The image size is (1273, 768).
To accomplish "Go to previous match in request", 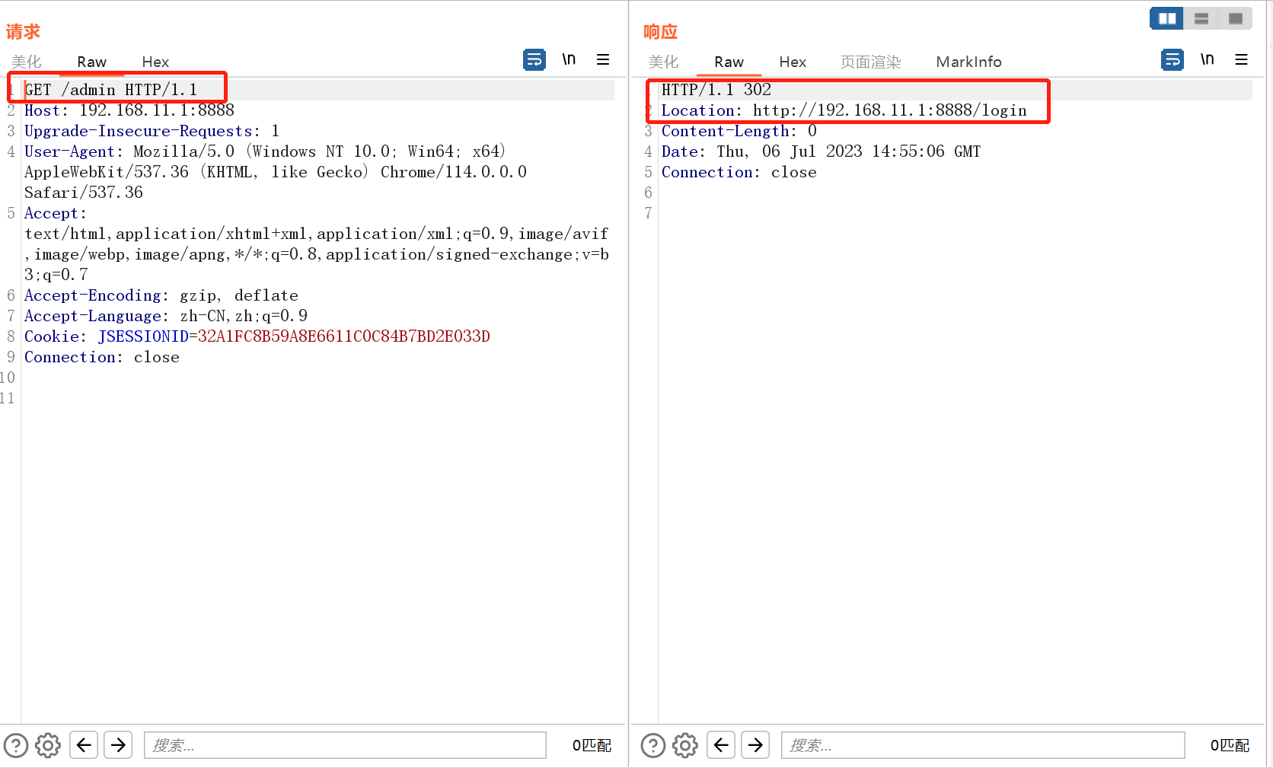I will click(x=84, y=744).
